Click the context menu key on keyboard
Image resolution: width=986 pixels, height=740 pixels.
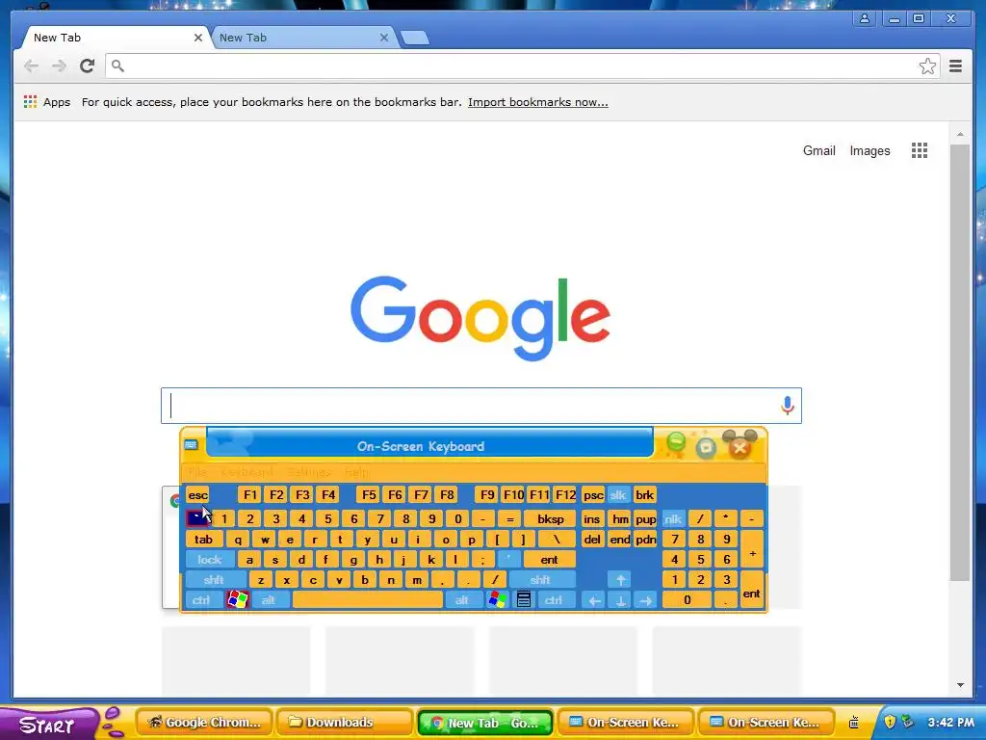pyautogui.click(x=523, y=599)
